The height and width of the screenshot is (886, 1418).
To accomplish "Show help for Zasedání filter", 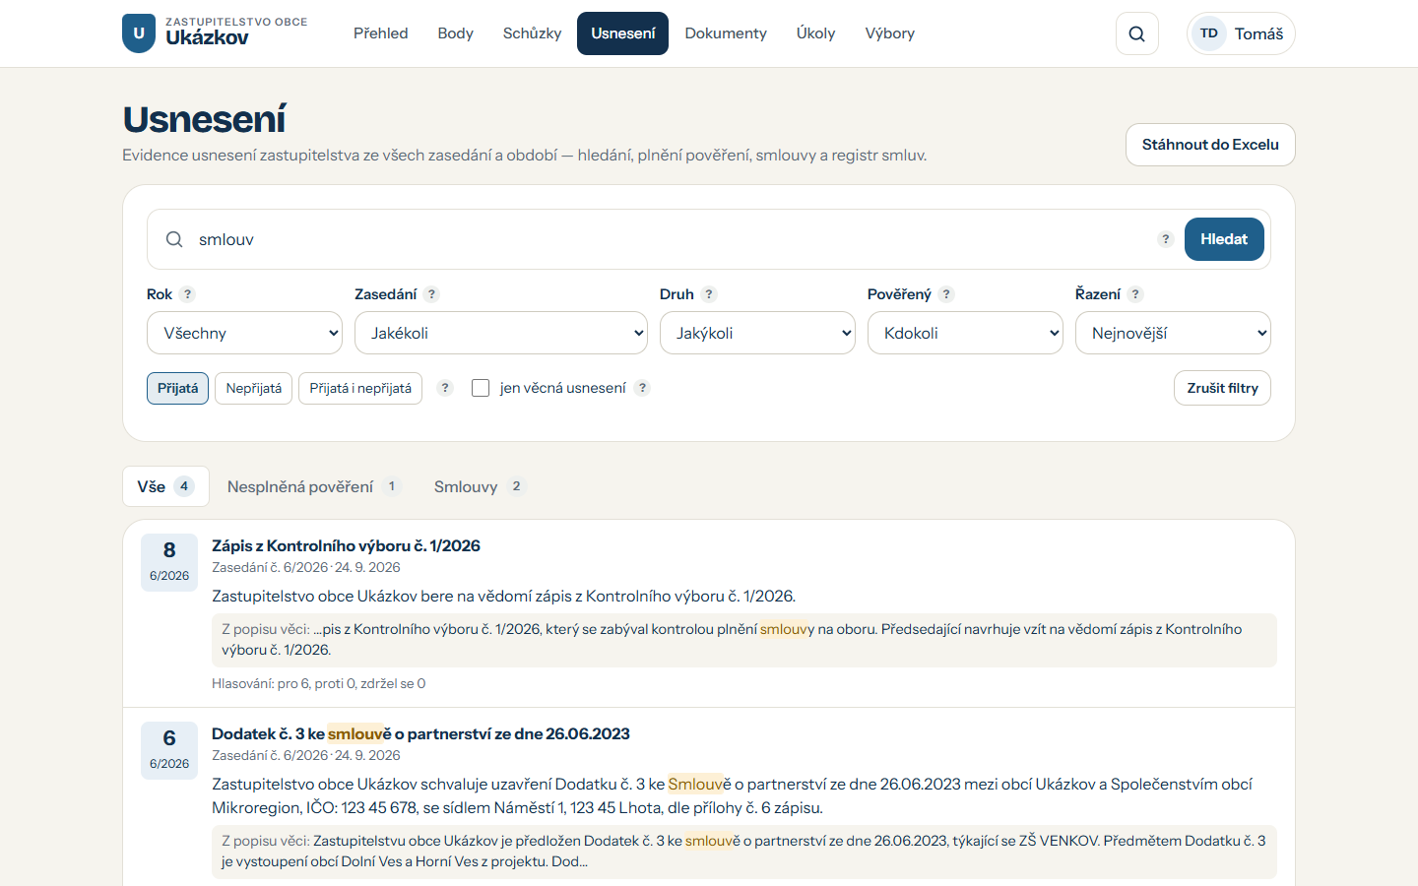I will tap(431, 294).
